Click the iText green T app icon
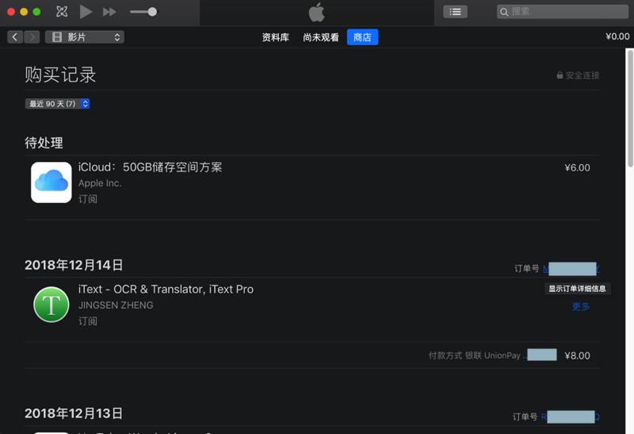Screen dimensions: 634x434 (x=52, y=305)
